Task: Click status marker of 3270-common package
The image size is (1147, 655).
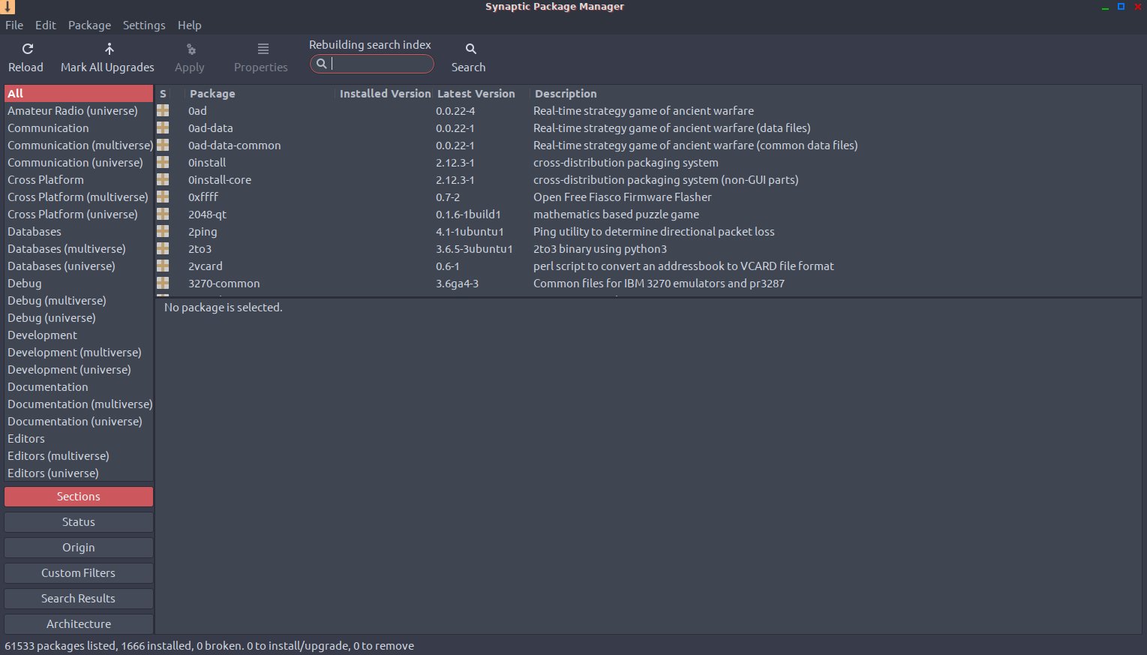Action: (163, 284)
